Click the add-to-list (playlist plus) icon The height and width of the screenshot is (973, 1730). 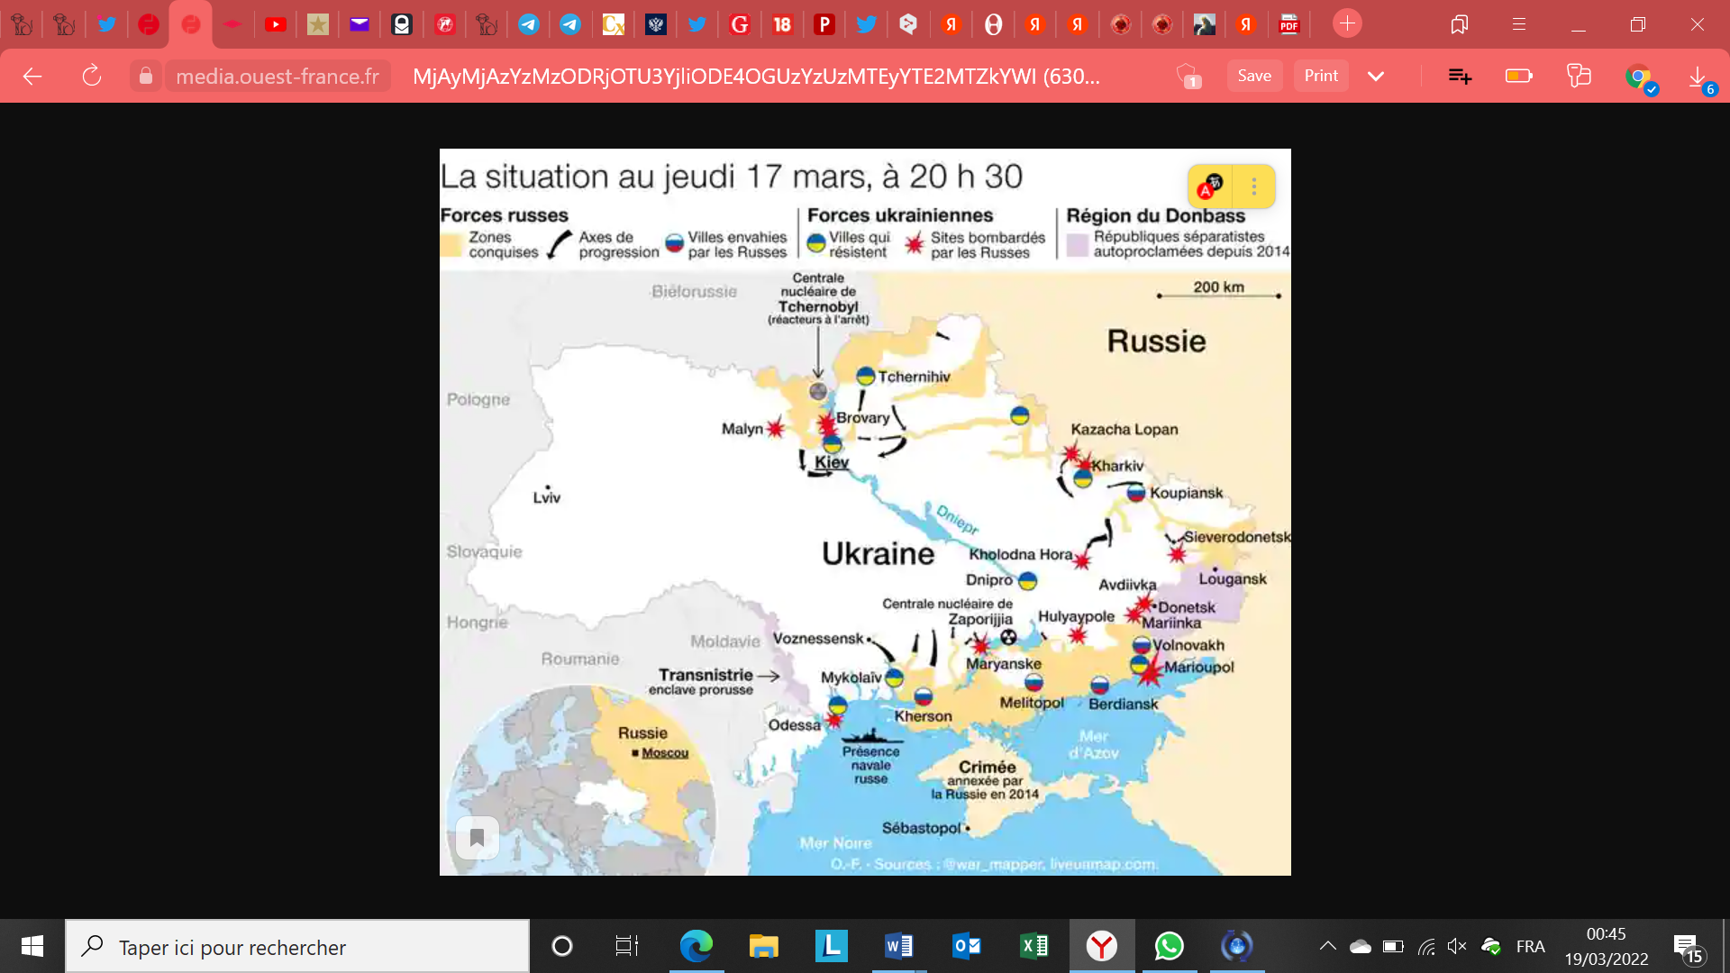pos(1460,77)
